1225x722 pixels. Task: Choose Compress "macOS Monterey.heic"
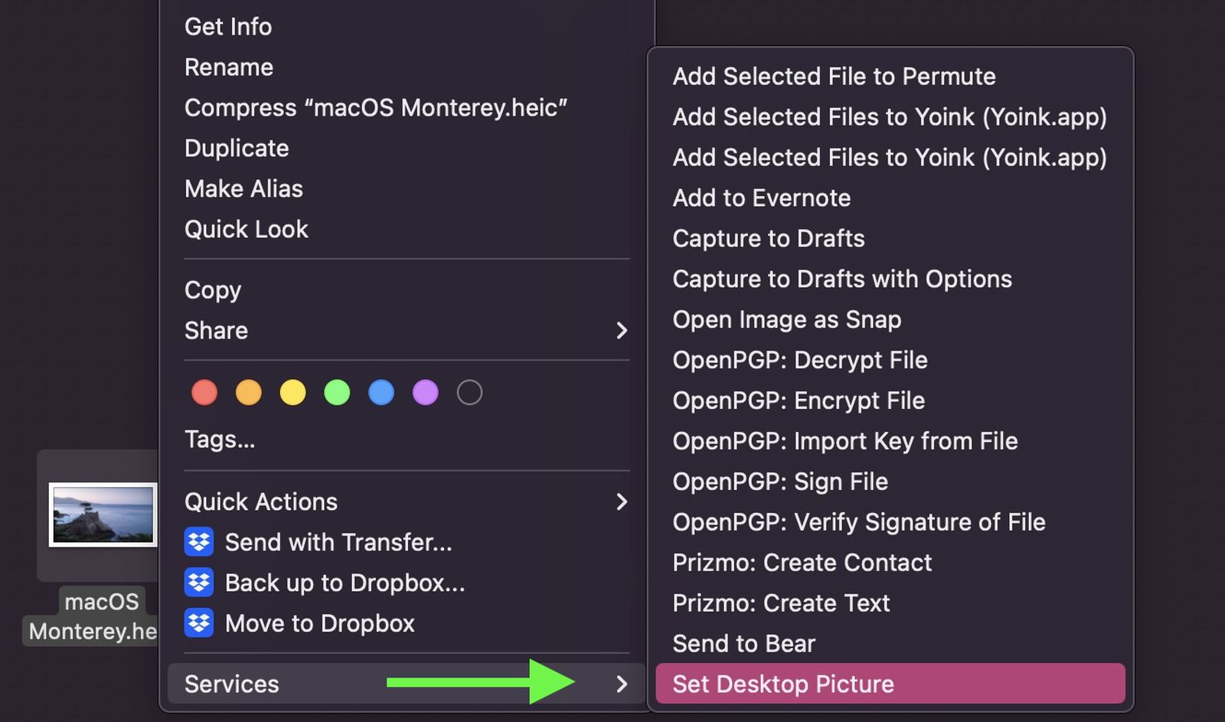tap(375, 108)
